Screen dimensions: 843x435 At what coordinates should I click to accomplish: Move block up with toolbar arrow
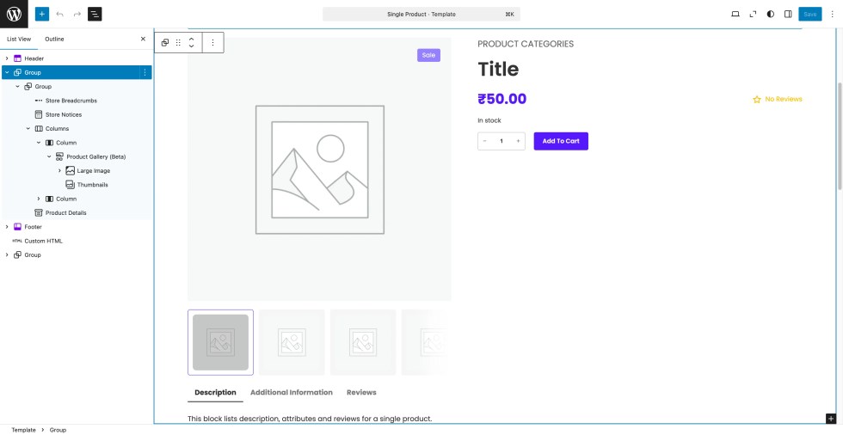[x=191, y=39]
